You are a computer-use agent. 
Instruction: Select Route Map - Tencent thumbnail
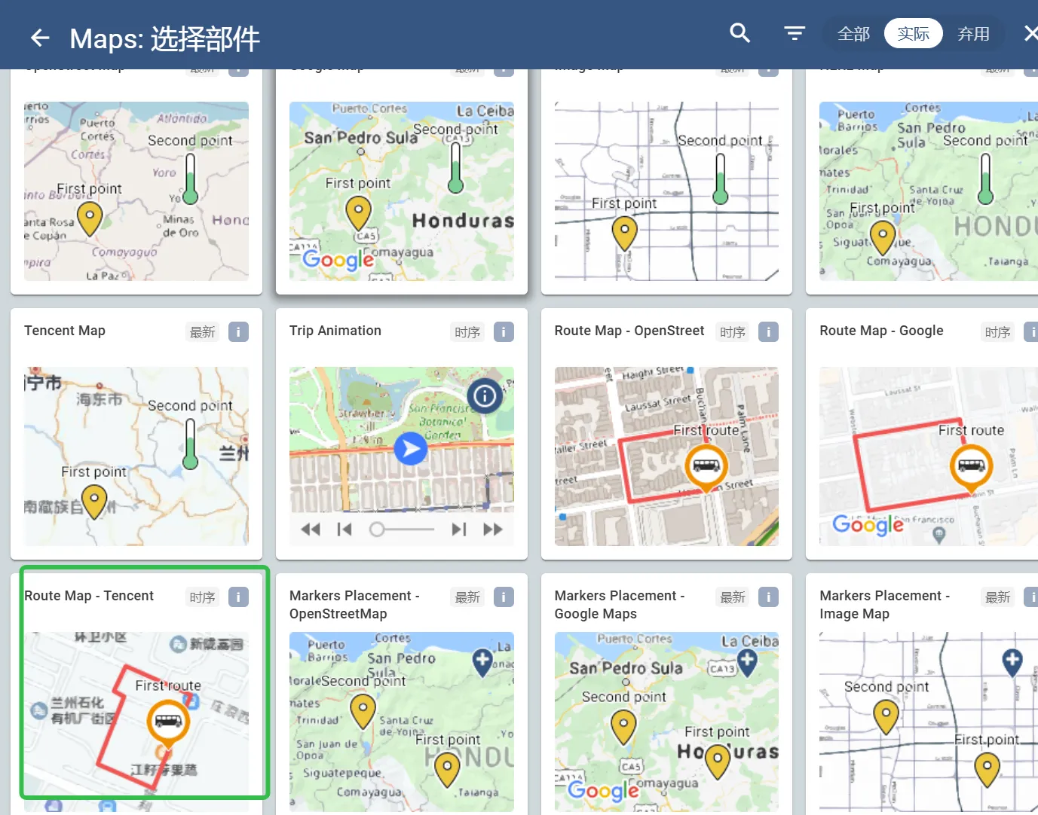coord(136,722)
